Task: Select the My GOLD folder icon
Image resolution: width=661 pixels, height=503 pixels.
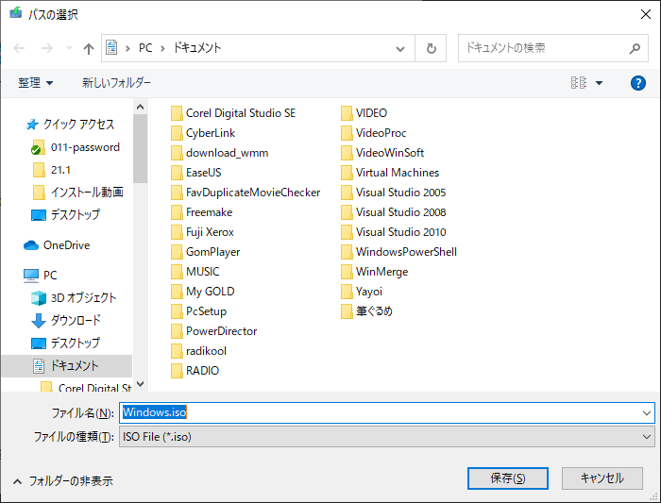Action: (x=177, y=292)
